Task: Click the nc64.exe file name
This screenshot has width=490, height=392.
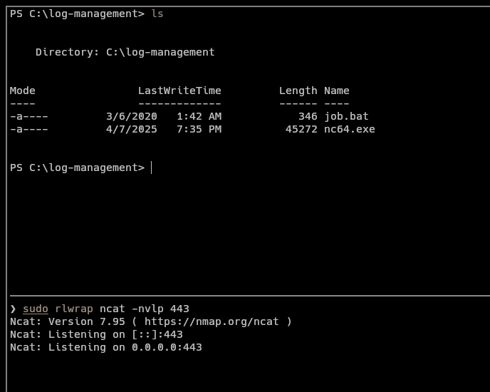Action: (349, 129)
